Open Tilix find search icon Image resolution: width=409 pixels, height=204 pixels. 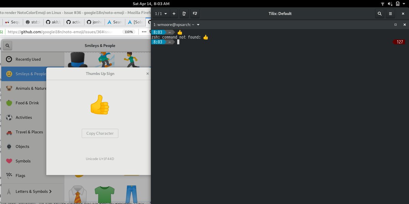pos(380,14)
